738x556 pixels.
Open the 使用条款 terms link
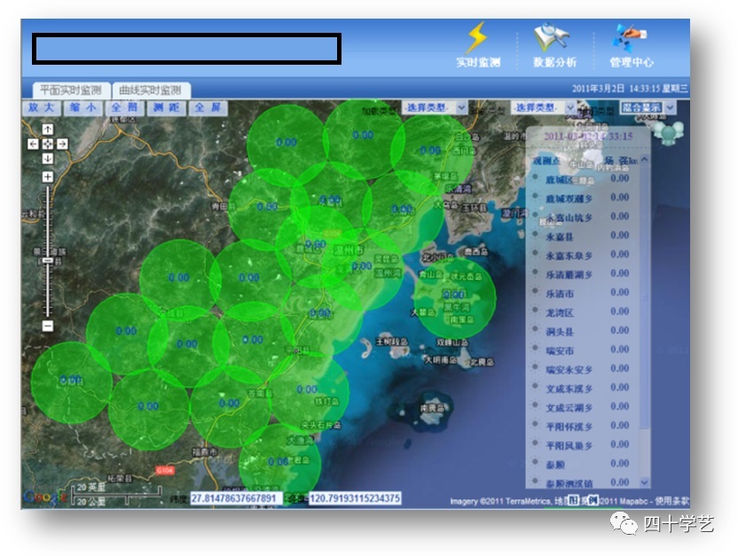tap(671, 501)
